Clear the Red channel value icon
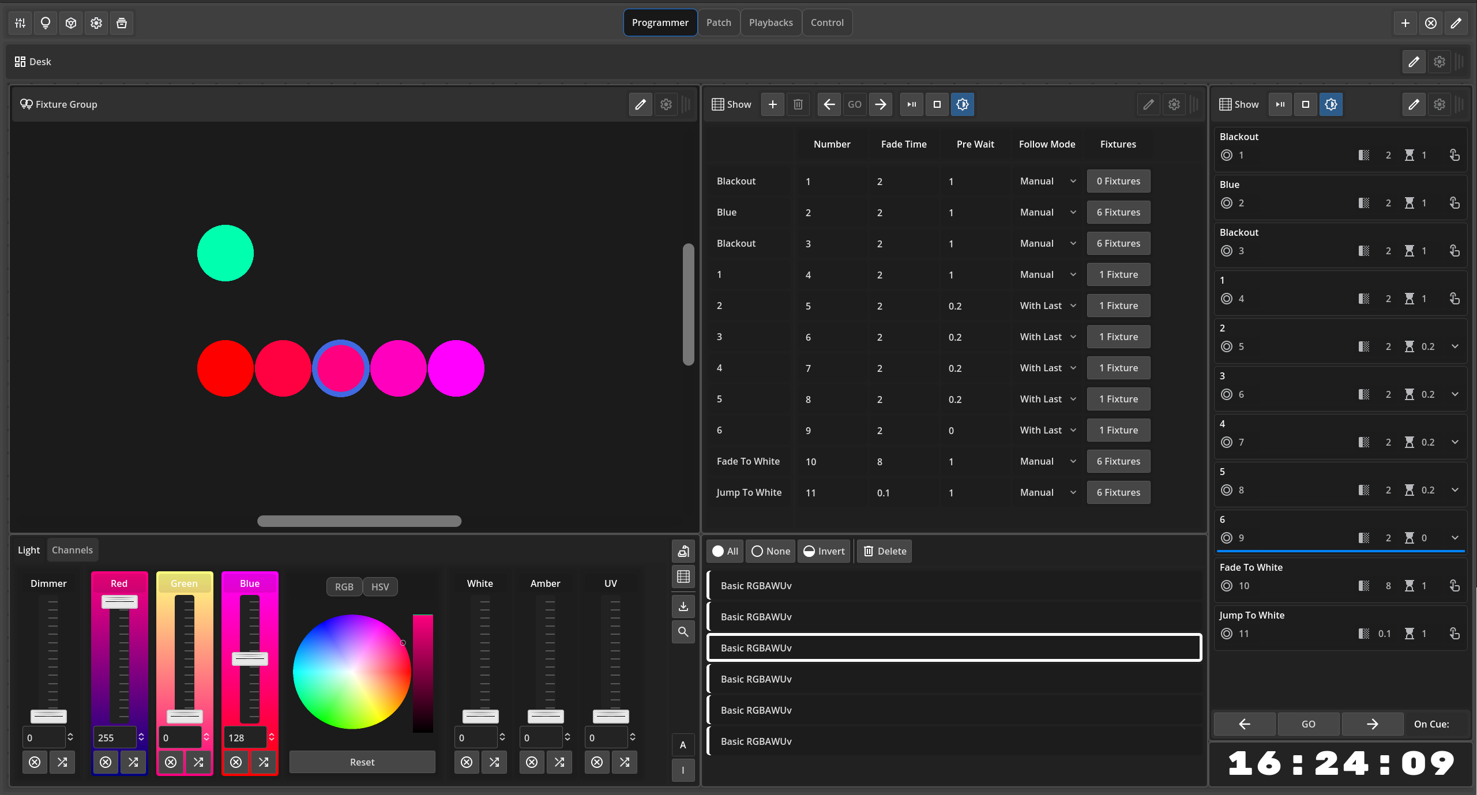This screenshot has height=795, width=1477. (106, 762)
